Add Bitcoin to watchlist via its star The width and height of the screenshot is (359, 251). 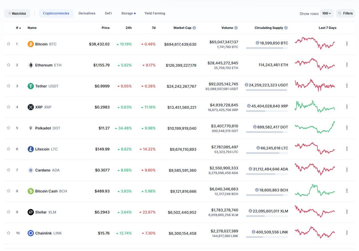pos(9,44)
